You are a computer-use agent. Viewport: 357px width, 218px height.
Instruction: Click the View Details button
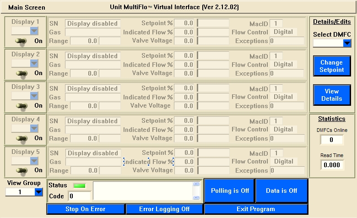[332, 95]
